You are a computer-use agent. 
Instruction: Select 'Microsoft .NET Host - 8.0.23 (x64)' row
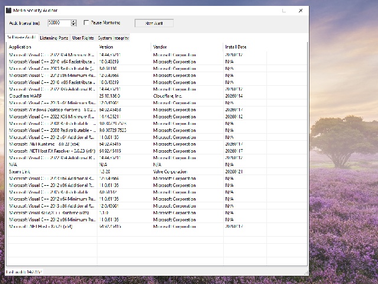(x=157, y=226)
